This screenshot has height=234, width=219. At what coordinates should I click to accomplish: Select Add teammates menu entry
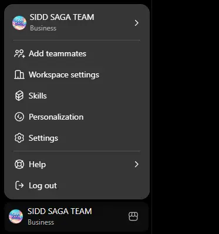tap(77, 53)
